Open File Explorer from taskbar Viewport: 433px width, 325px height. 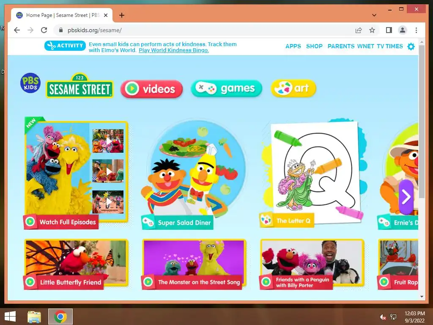34,317
